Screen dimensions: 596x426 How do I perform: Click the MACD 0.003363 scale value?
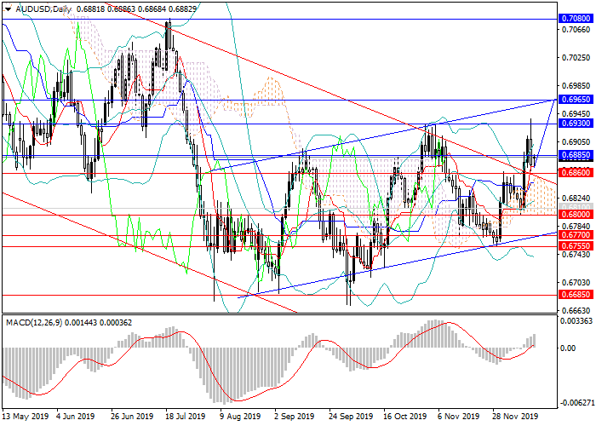[576, 322]
